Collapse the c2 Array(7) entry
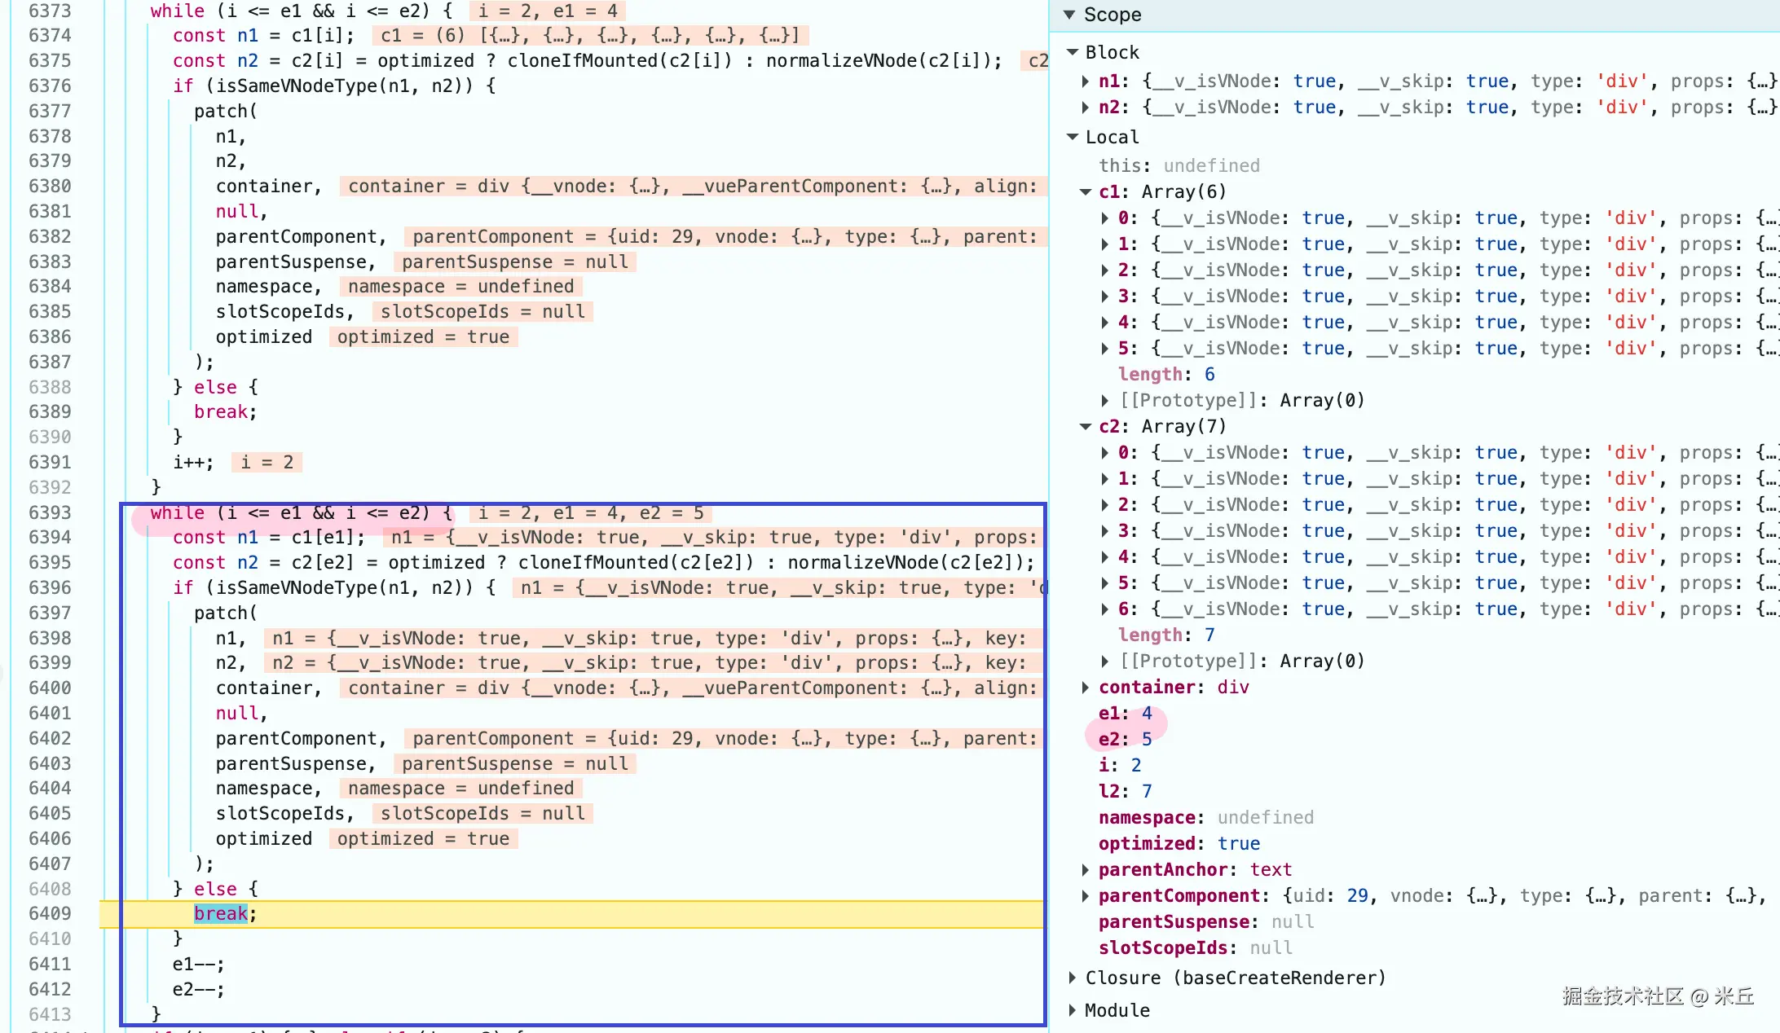 [1086, 427]
